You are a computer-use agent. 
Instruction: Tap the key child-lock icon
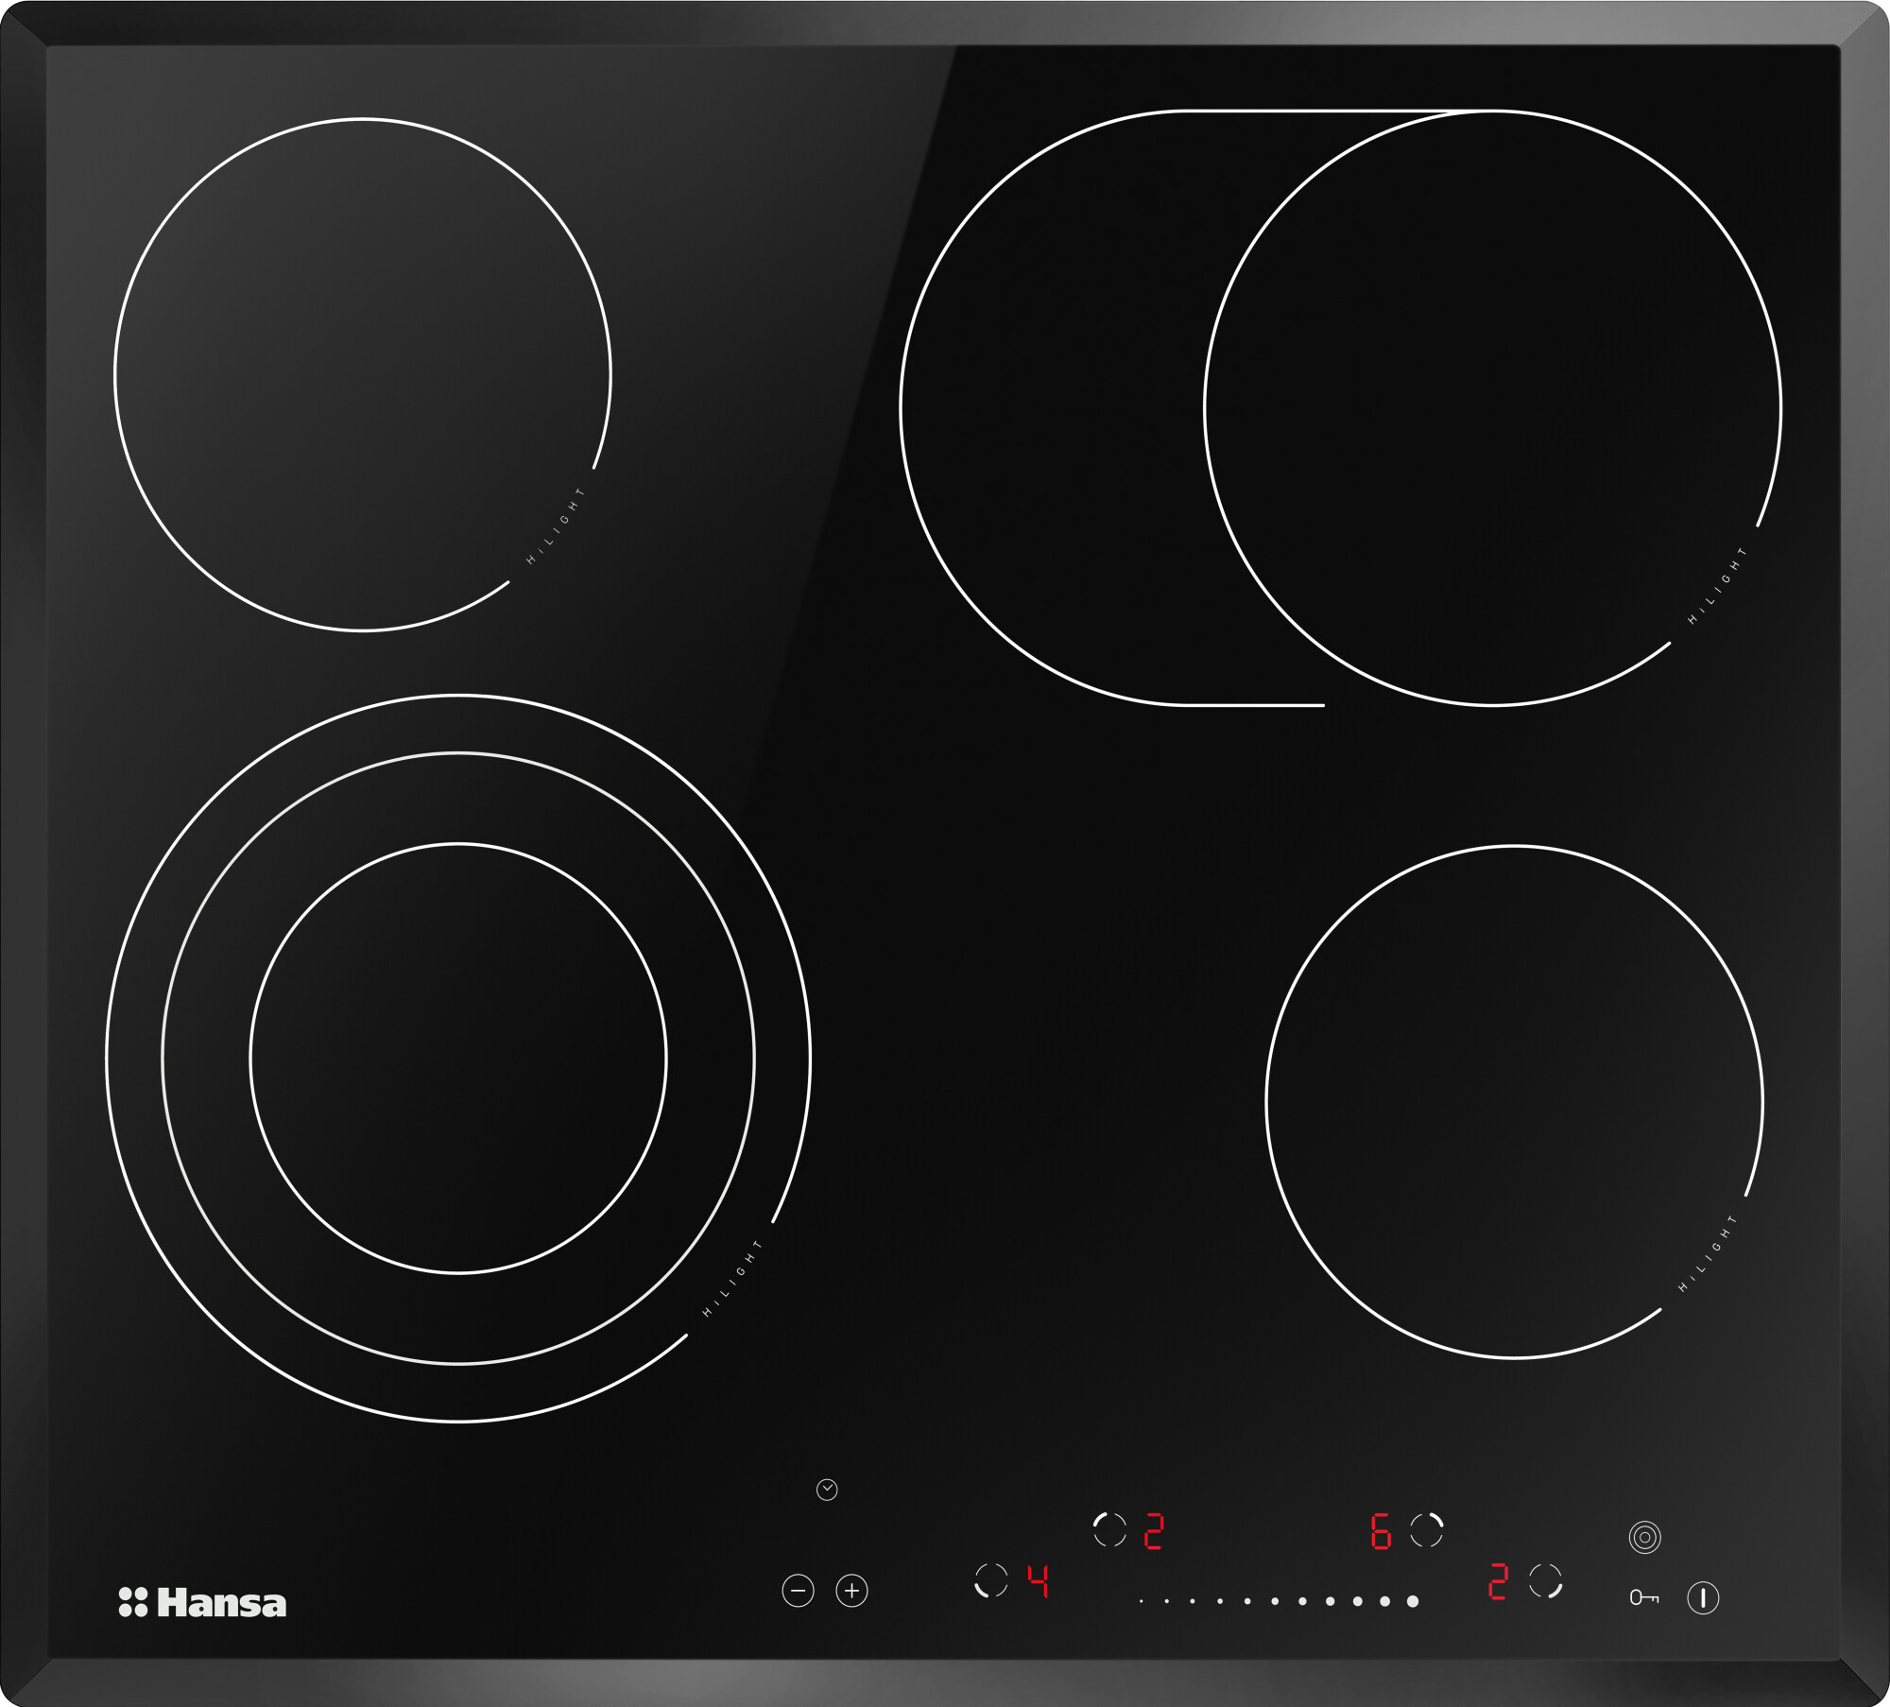point(1643,1597)
